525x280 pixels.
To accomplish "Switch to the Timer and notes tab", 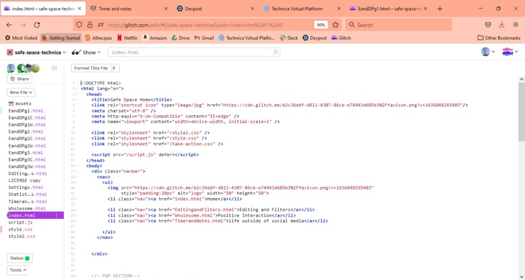I will (x=129, y=8).
